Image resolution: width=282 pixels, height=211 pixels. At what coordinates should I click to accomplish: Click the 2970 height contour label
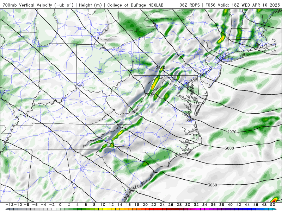click(232, 132)
